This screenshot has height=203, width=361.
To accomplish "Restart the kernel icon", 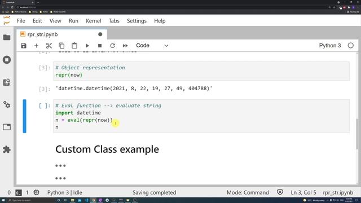I will (112, 46).
